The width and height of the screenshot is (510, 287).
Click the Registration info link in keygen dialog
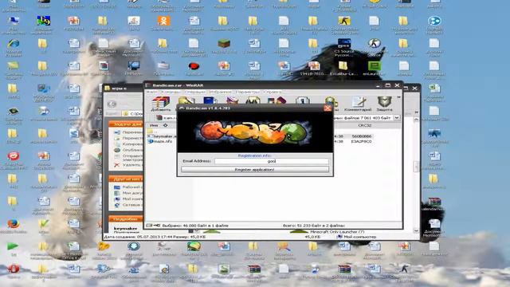[x=255, y=155]
